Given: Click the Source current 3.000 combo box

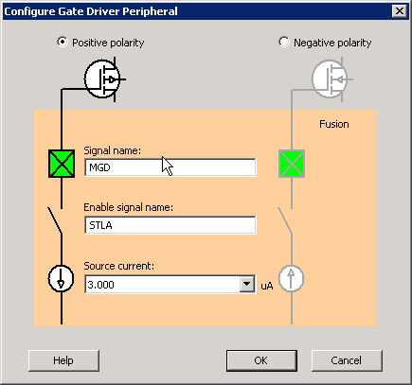Looking at the screenshot, I should (x=170, y=285).
